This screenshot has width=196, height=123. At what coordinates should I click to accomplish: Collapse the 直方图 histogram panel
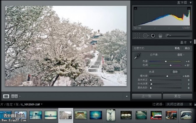coord(191,3)
